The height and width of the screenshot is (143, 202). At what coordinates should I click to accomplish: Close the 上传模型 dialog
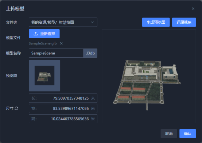(193, 8)
